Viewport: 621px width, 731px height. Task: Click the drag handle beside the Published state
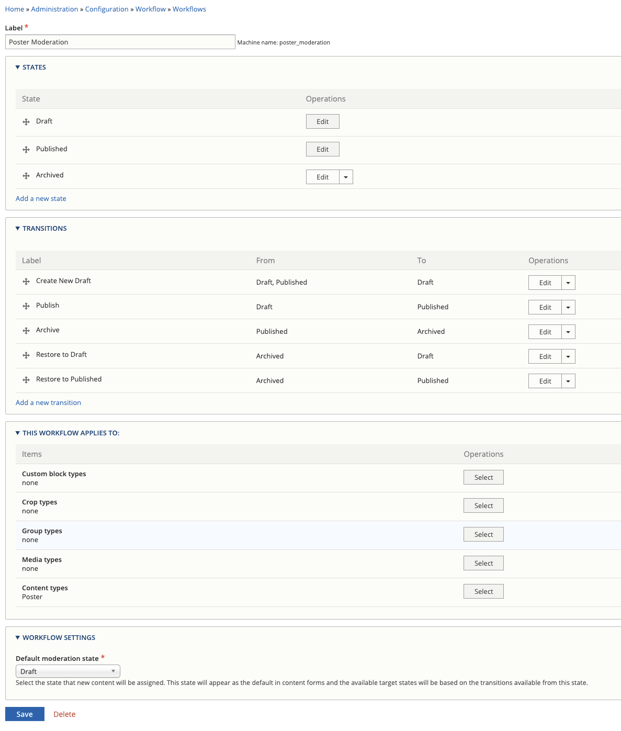point(26,149)
